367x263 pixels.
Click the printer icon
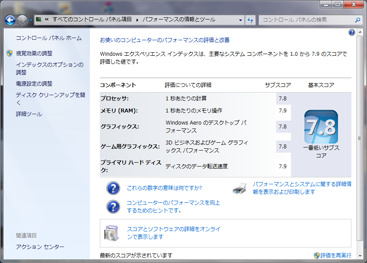(239, 188)
